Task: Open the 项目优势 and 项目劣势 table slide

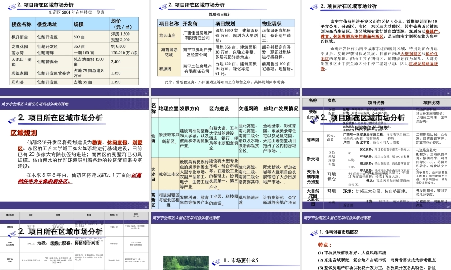Action: point(377,153)
